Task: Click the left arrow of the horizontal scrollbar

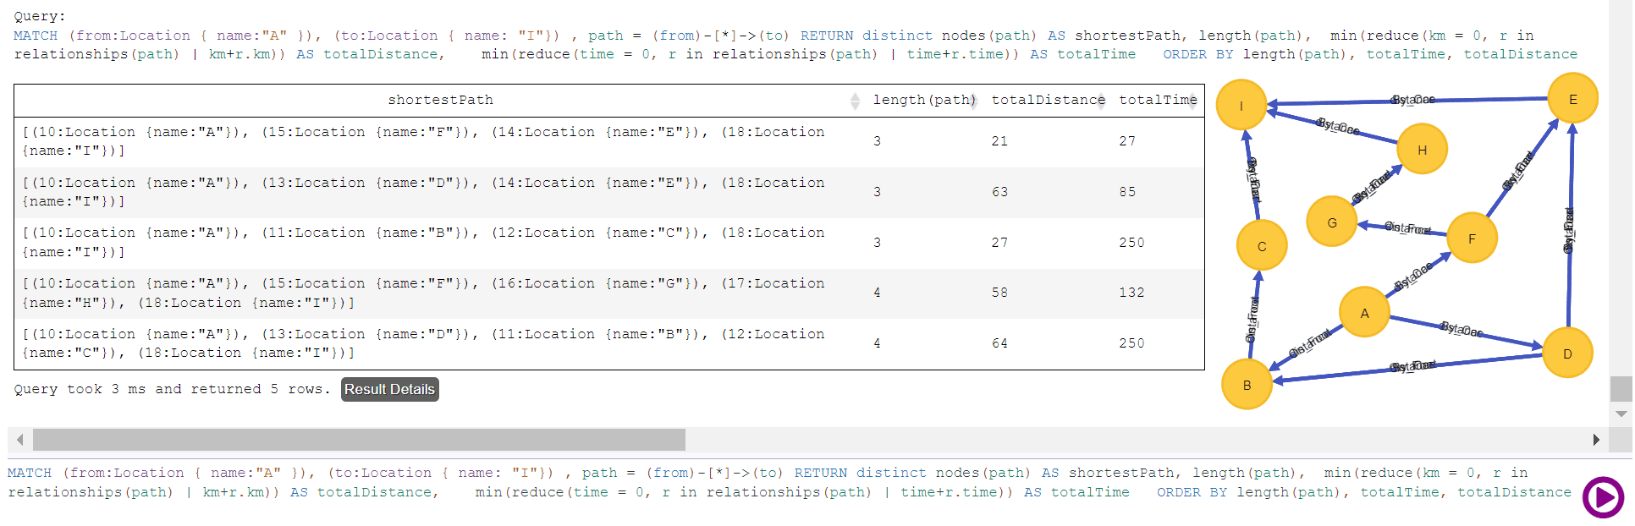Action: (20, 440)
